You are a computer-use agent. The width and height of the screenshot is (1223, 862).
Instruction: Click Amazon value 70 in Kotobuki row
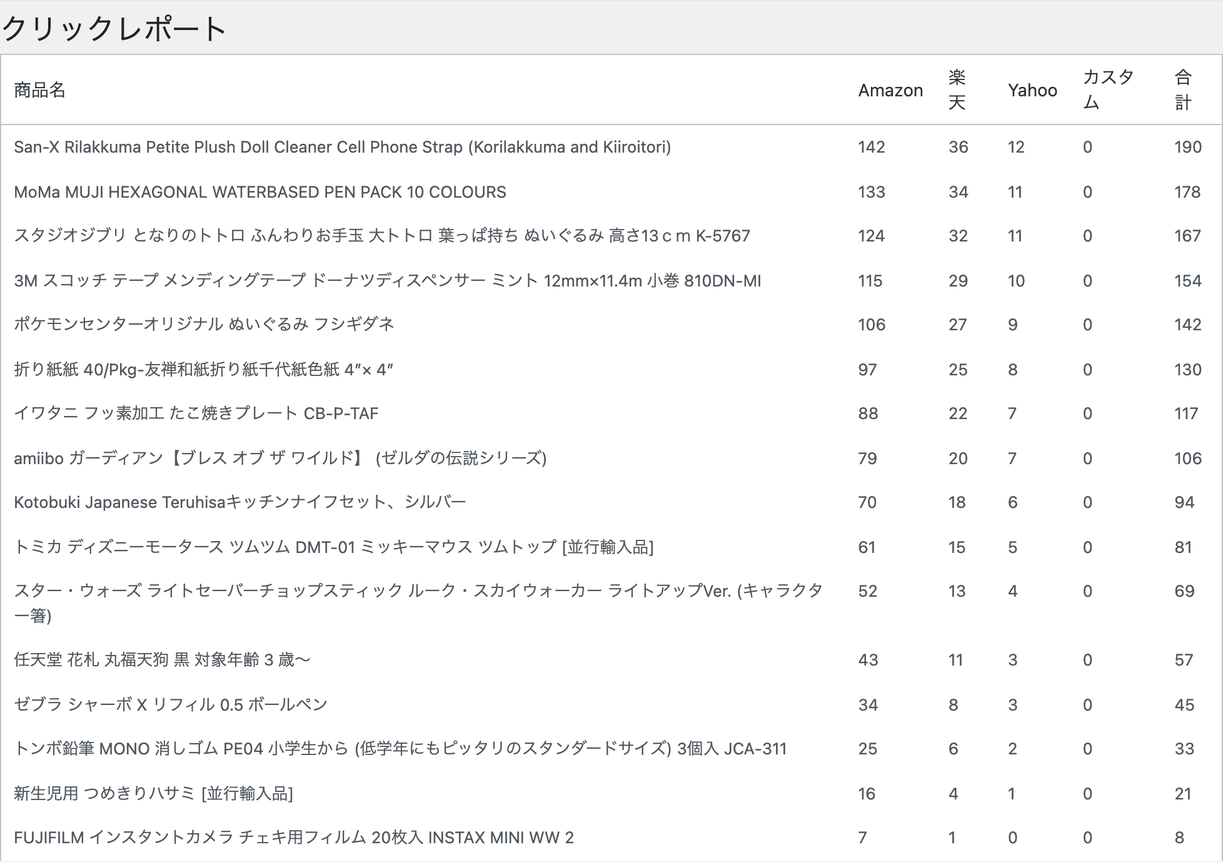tap(867, 502)
